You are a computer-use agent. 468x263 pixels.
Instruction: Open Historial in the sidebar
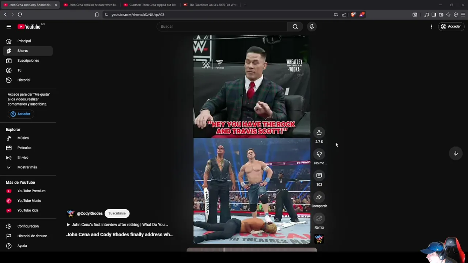coord(28,80)
